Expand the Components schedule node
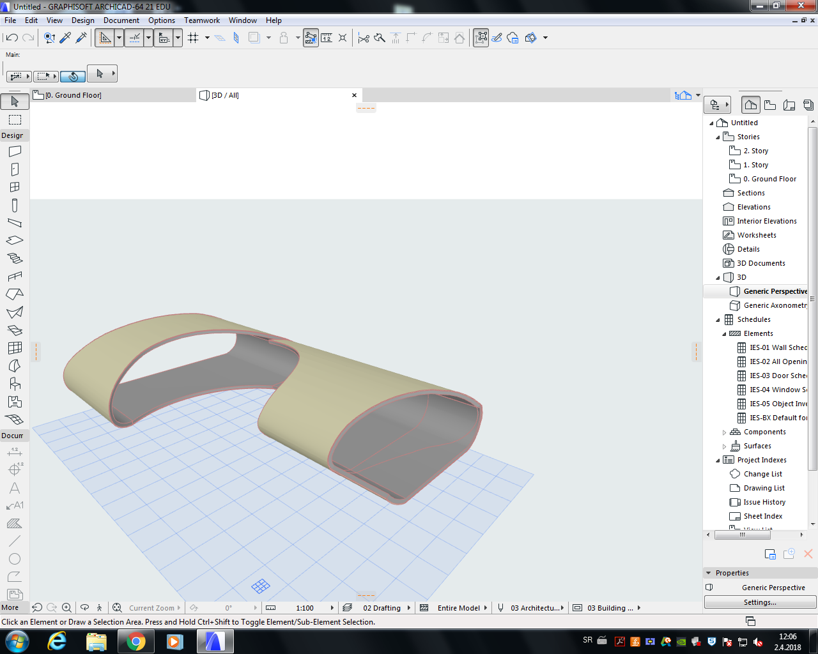The height and width of the screenshot is (654, 818). (724, 432)
